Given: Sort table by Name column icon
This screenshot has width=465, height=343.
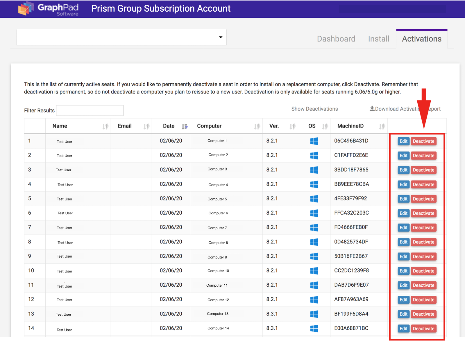Looking at the screenshot, I should pyautogui.click(x=105, y=126).
